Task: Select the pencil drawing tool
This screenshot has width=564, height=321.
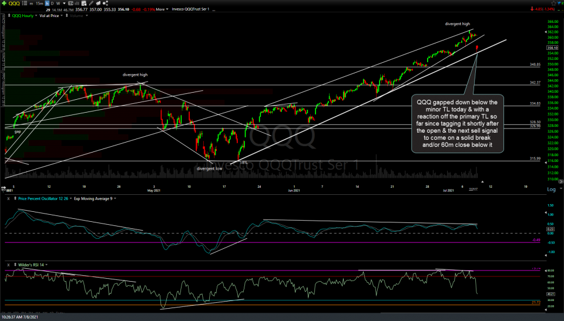Action: pos(92,4)
